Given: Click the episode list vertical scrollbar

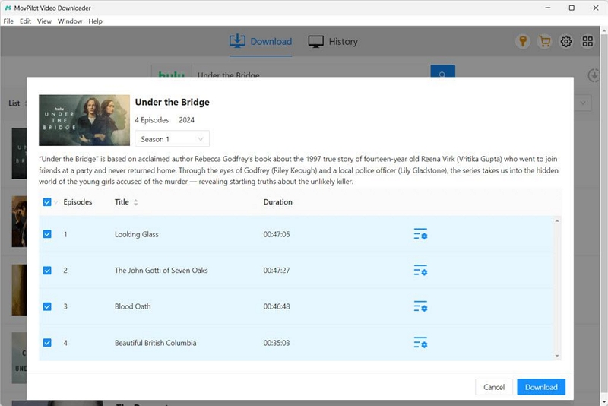Looking at the screenshot, I should tap(558, 289).
